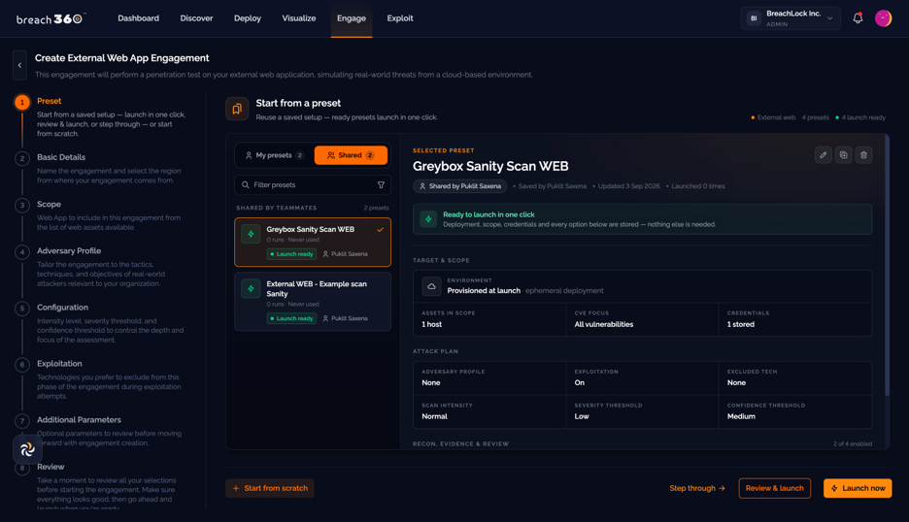Click Additional Parameters step title

click(79, 420)
